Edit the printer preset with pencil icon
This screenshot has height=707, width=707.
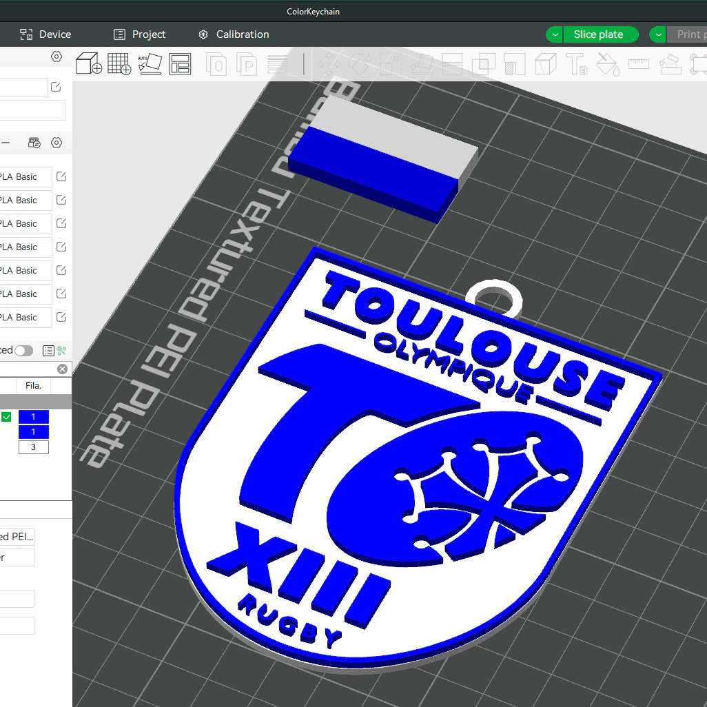56,87
